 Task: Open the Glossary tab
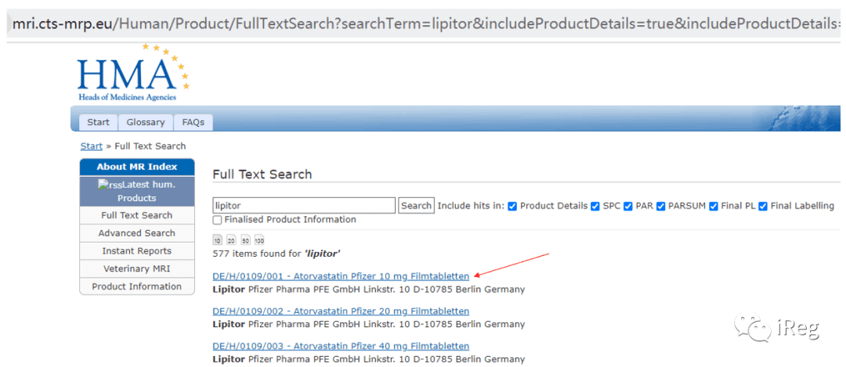146,122
